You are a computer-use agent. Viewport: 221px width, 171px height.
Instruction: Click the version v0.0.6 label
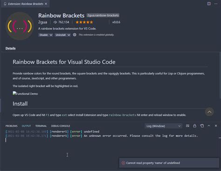(116, 22)
